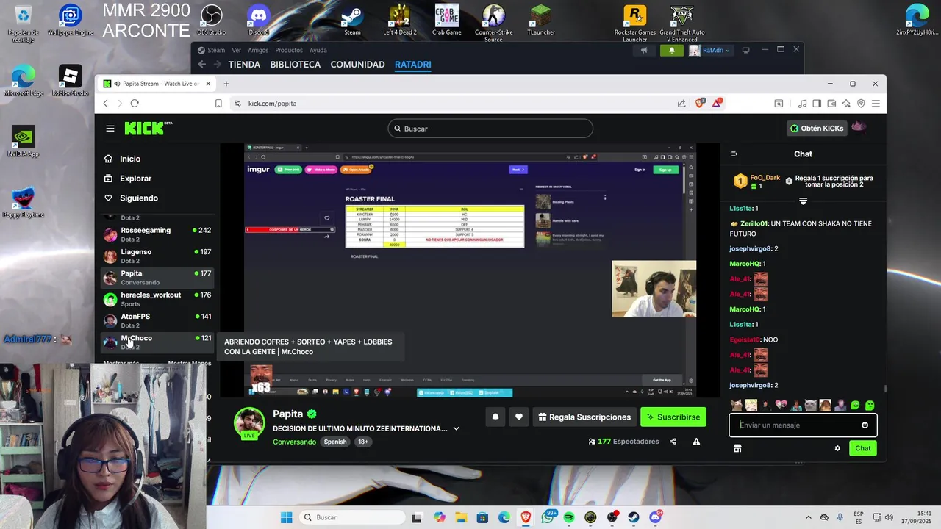Open the chat shop icon

(x=737, y=448)
